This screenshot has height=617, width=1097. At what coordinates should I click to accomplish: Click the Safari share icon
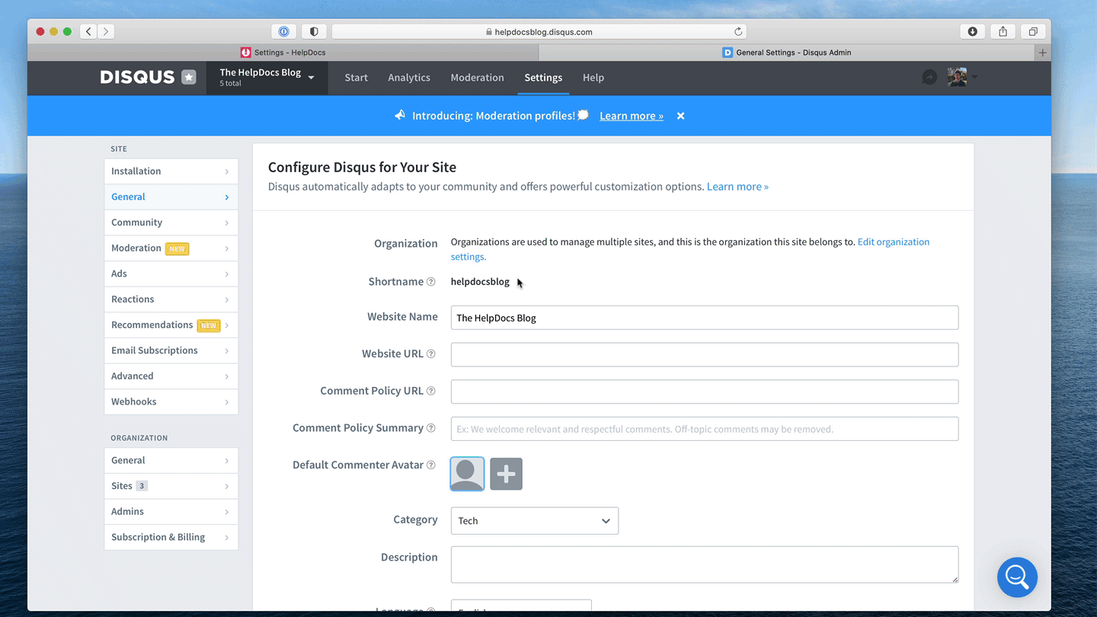click(1003, 31)
